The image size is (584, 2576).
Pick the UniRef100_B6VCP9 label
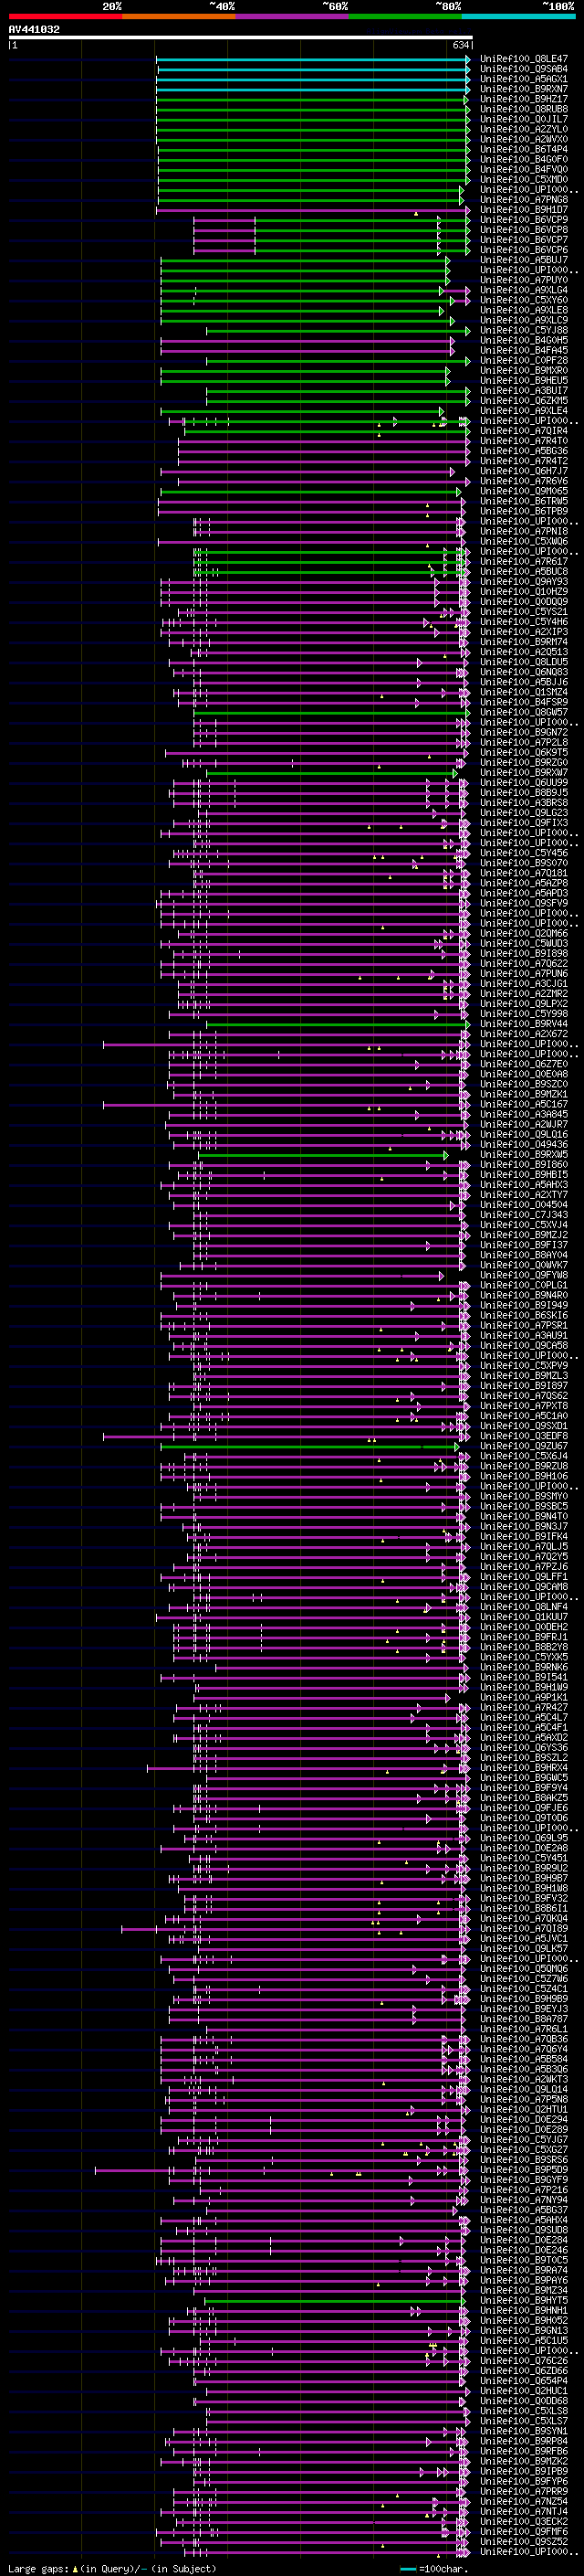tap(524, 220)
